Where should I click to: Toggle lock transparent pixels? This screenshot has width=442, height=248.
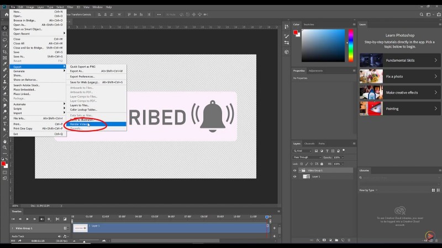pos(301,164)
